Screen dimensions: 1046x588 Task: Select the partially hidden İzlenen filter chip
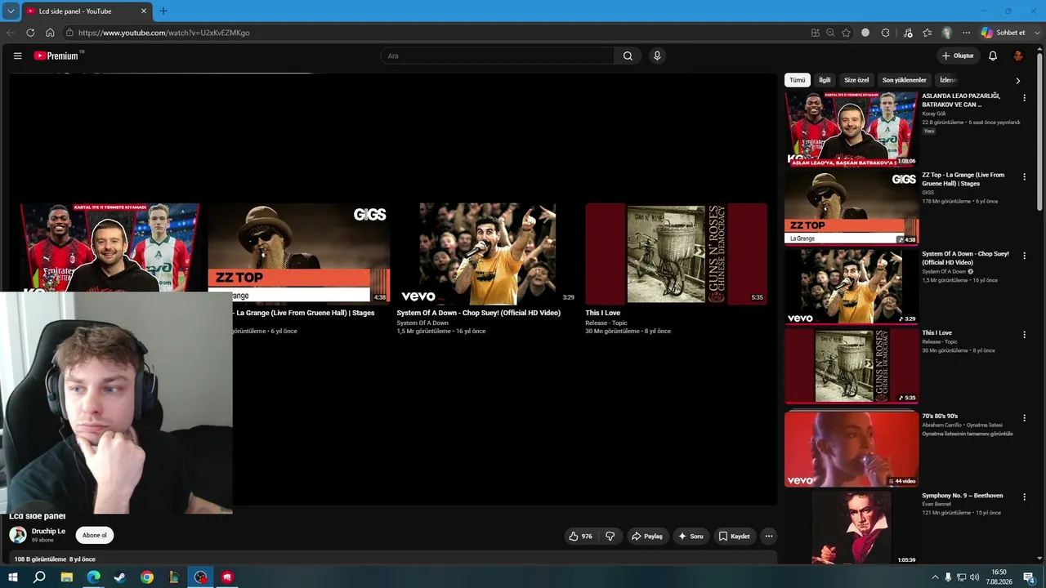[947, 80]
